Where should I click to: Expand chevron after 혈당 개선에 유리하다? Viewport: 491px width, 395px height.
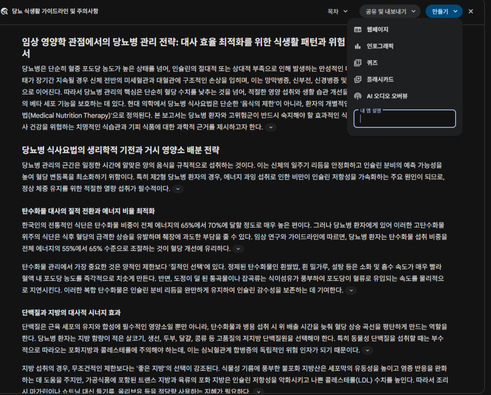pos(238,249)
